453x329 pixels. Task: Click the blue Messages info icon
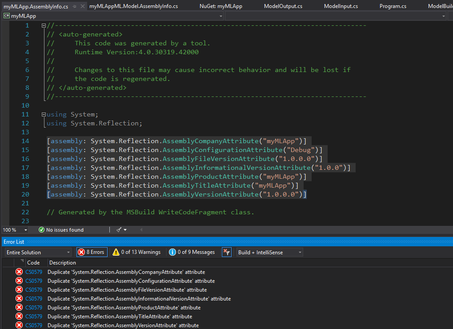172,252
